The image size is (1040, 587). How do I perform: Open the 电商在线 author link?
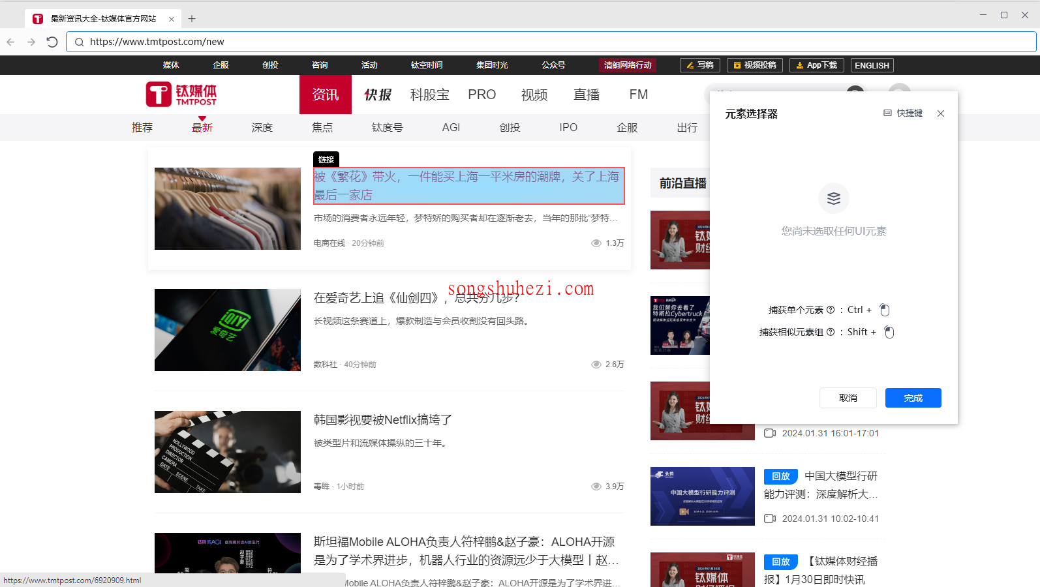tap(329, 243)
